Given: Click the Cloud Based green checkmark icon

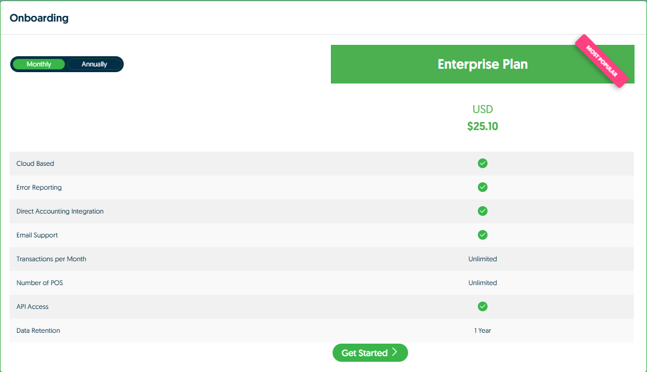Looking at the screenshot, I should tap(482, 164).
